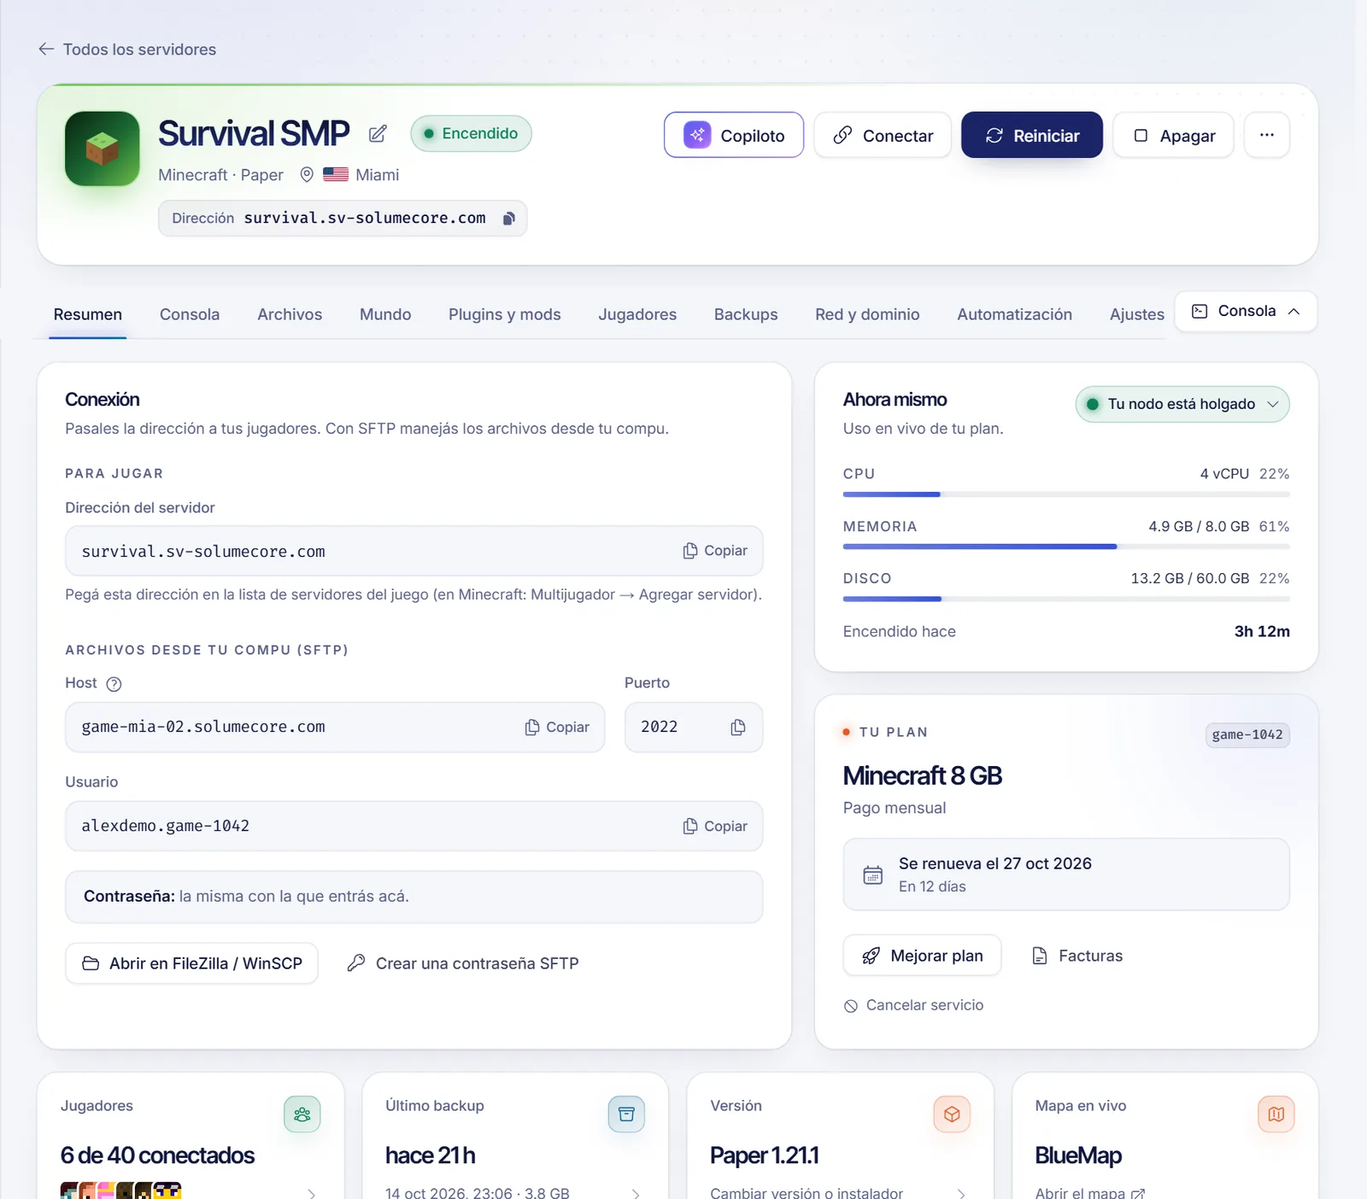Viewport: 1367px width, 1199px height.
Task: Click the Mejorar plan button
Action: [x=922, y=956]
